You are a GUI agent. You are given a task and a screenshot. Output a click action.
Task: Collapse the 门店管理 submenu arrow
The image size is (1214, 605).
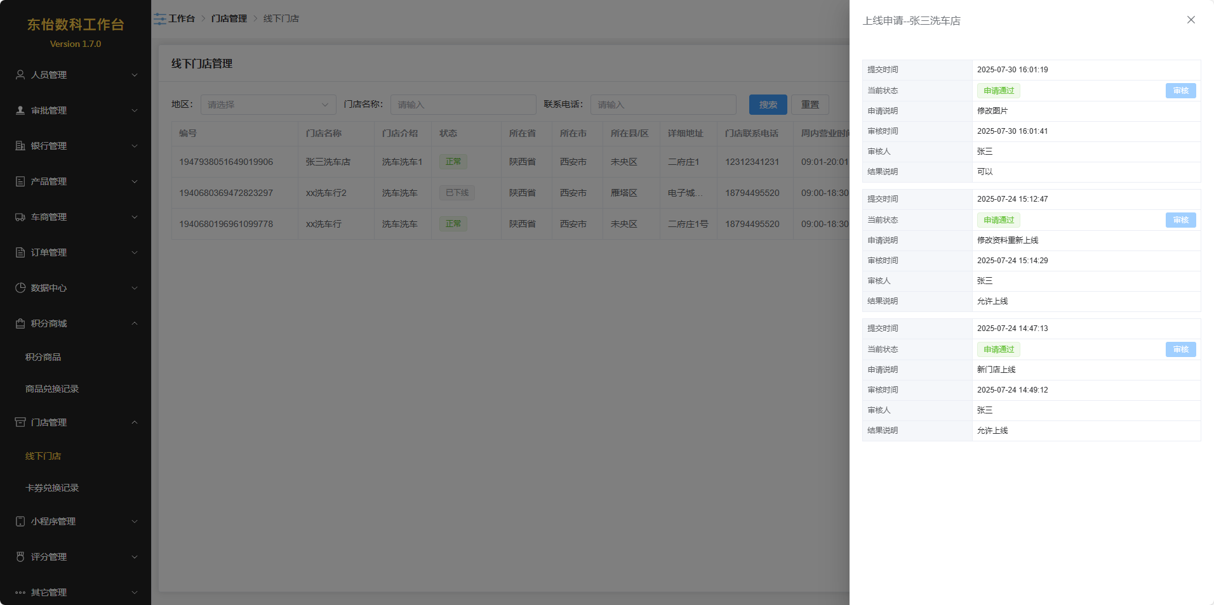coord(135,422)
